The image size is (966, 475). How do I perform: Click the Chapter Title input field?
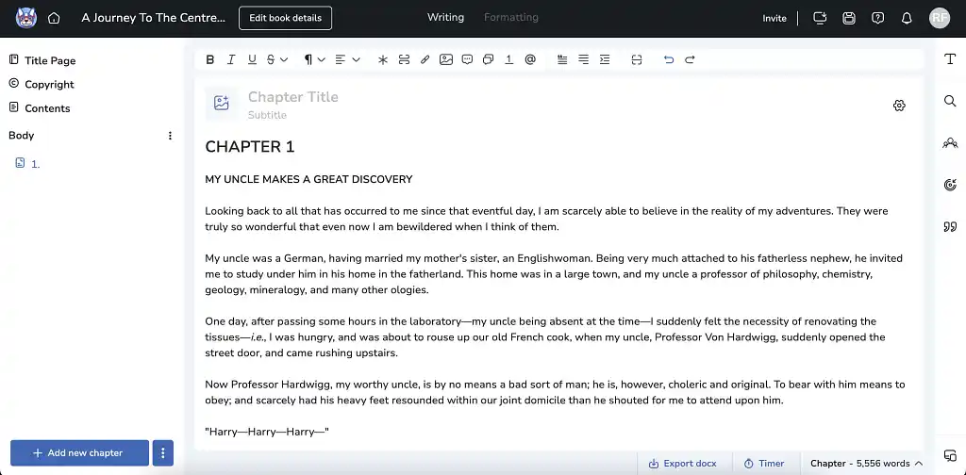click(x=292, y=97)
